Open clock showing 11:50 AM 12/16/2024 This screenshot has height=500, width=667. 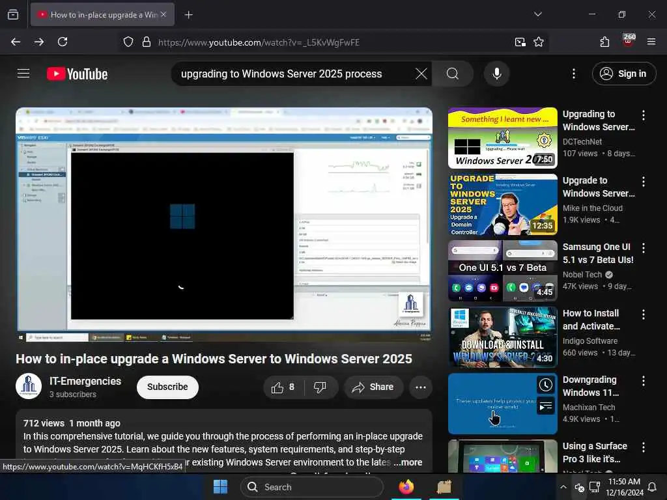pyautogui.click(x=624, y=487)
